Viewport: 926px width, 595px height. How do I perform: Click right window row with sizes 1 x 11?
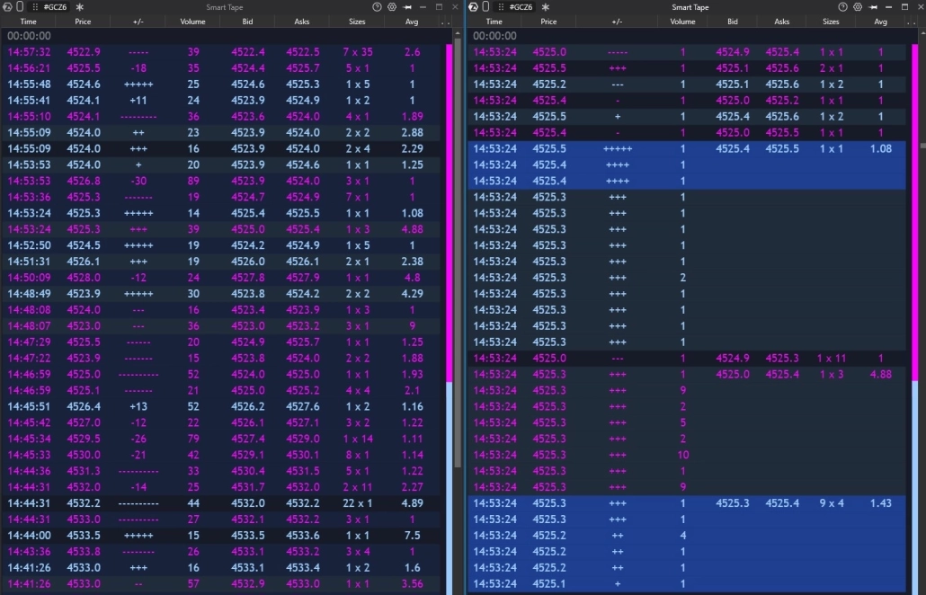[687, 358]
